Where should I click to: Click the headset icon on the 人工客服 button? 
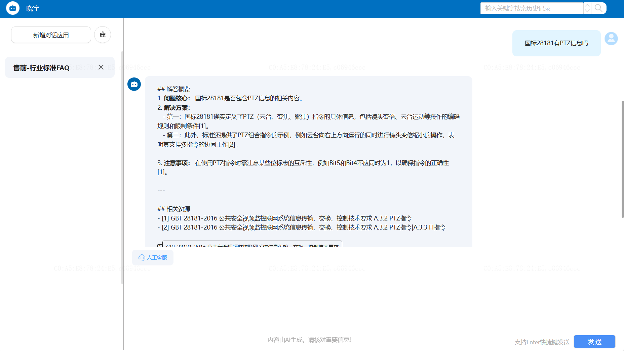[142, 257]
